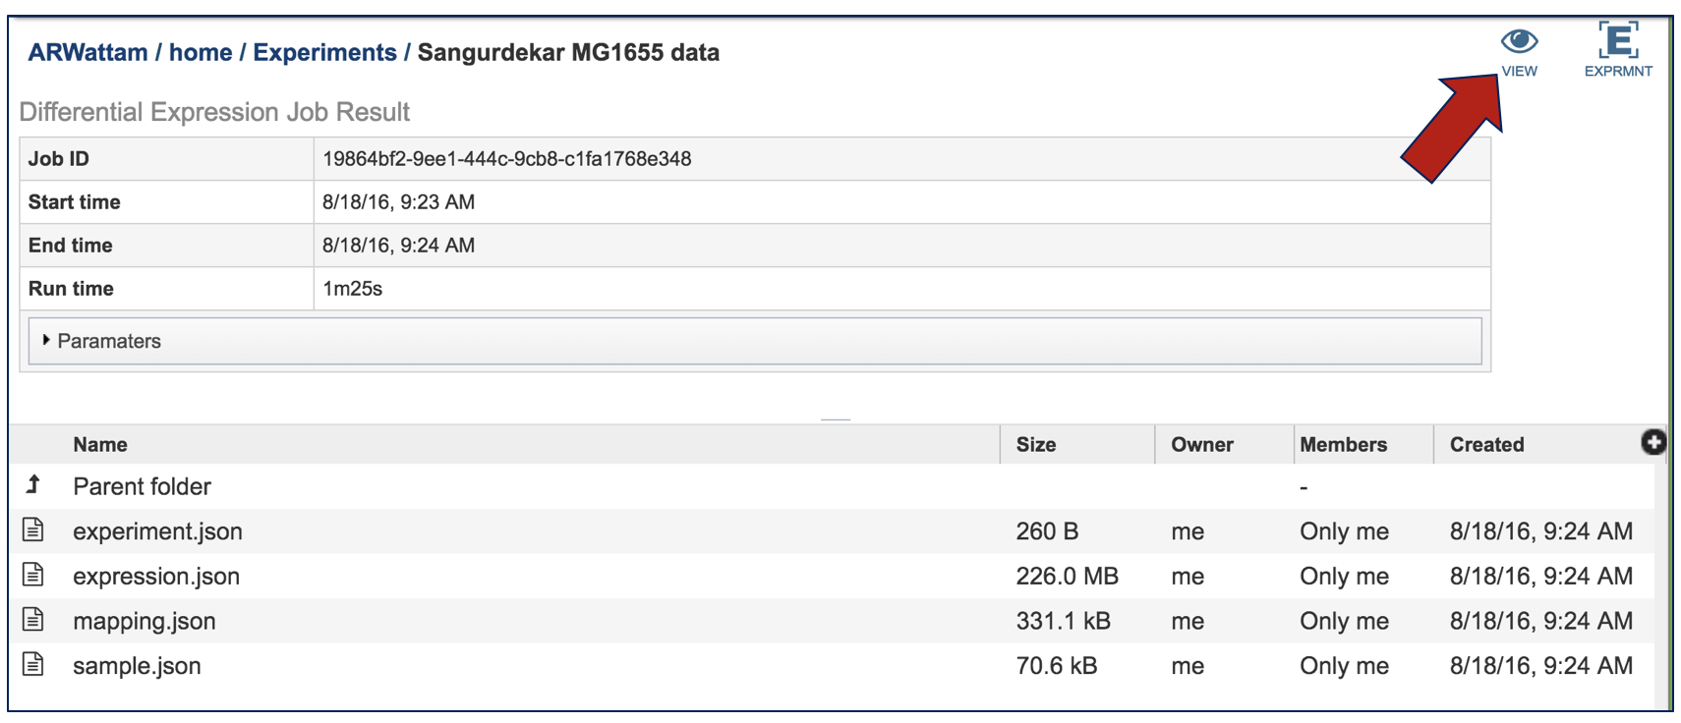The image size is (1681, 723).
Task: Click the VIEW eye icon
Action: (1519, 42)
